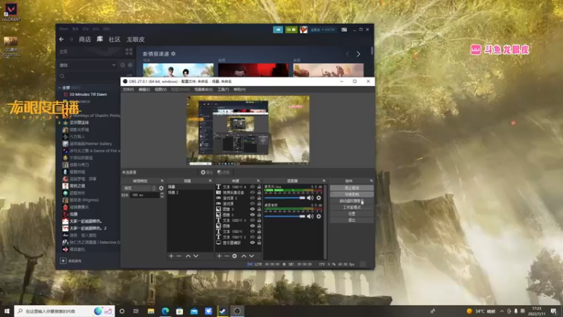Add a new source with plus icon
563x317 pixels.
point(219,256)
